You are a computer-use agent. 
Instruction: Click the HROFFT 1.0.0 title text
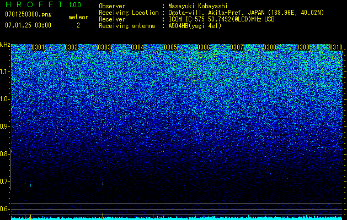(x=43, y=4)
